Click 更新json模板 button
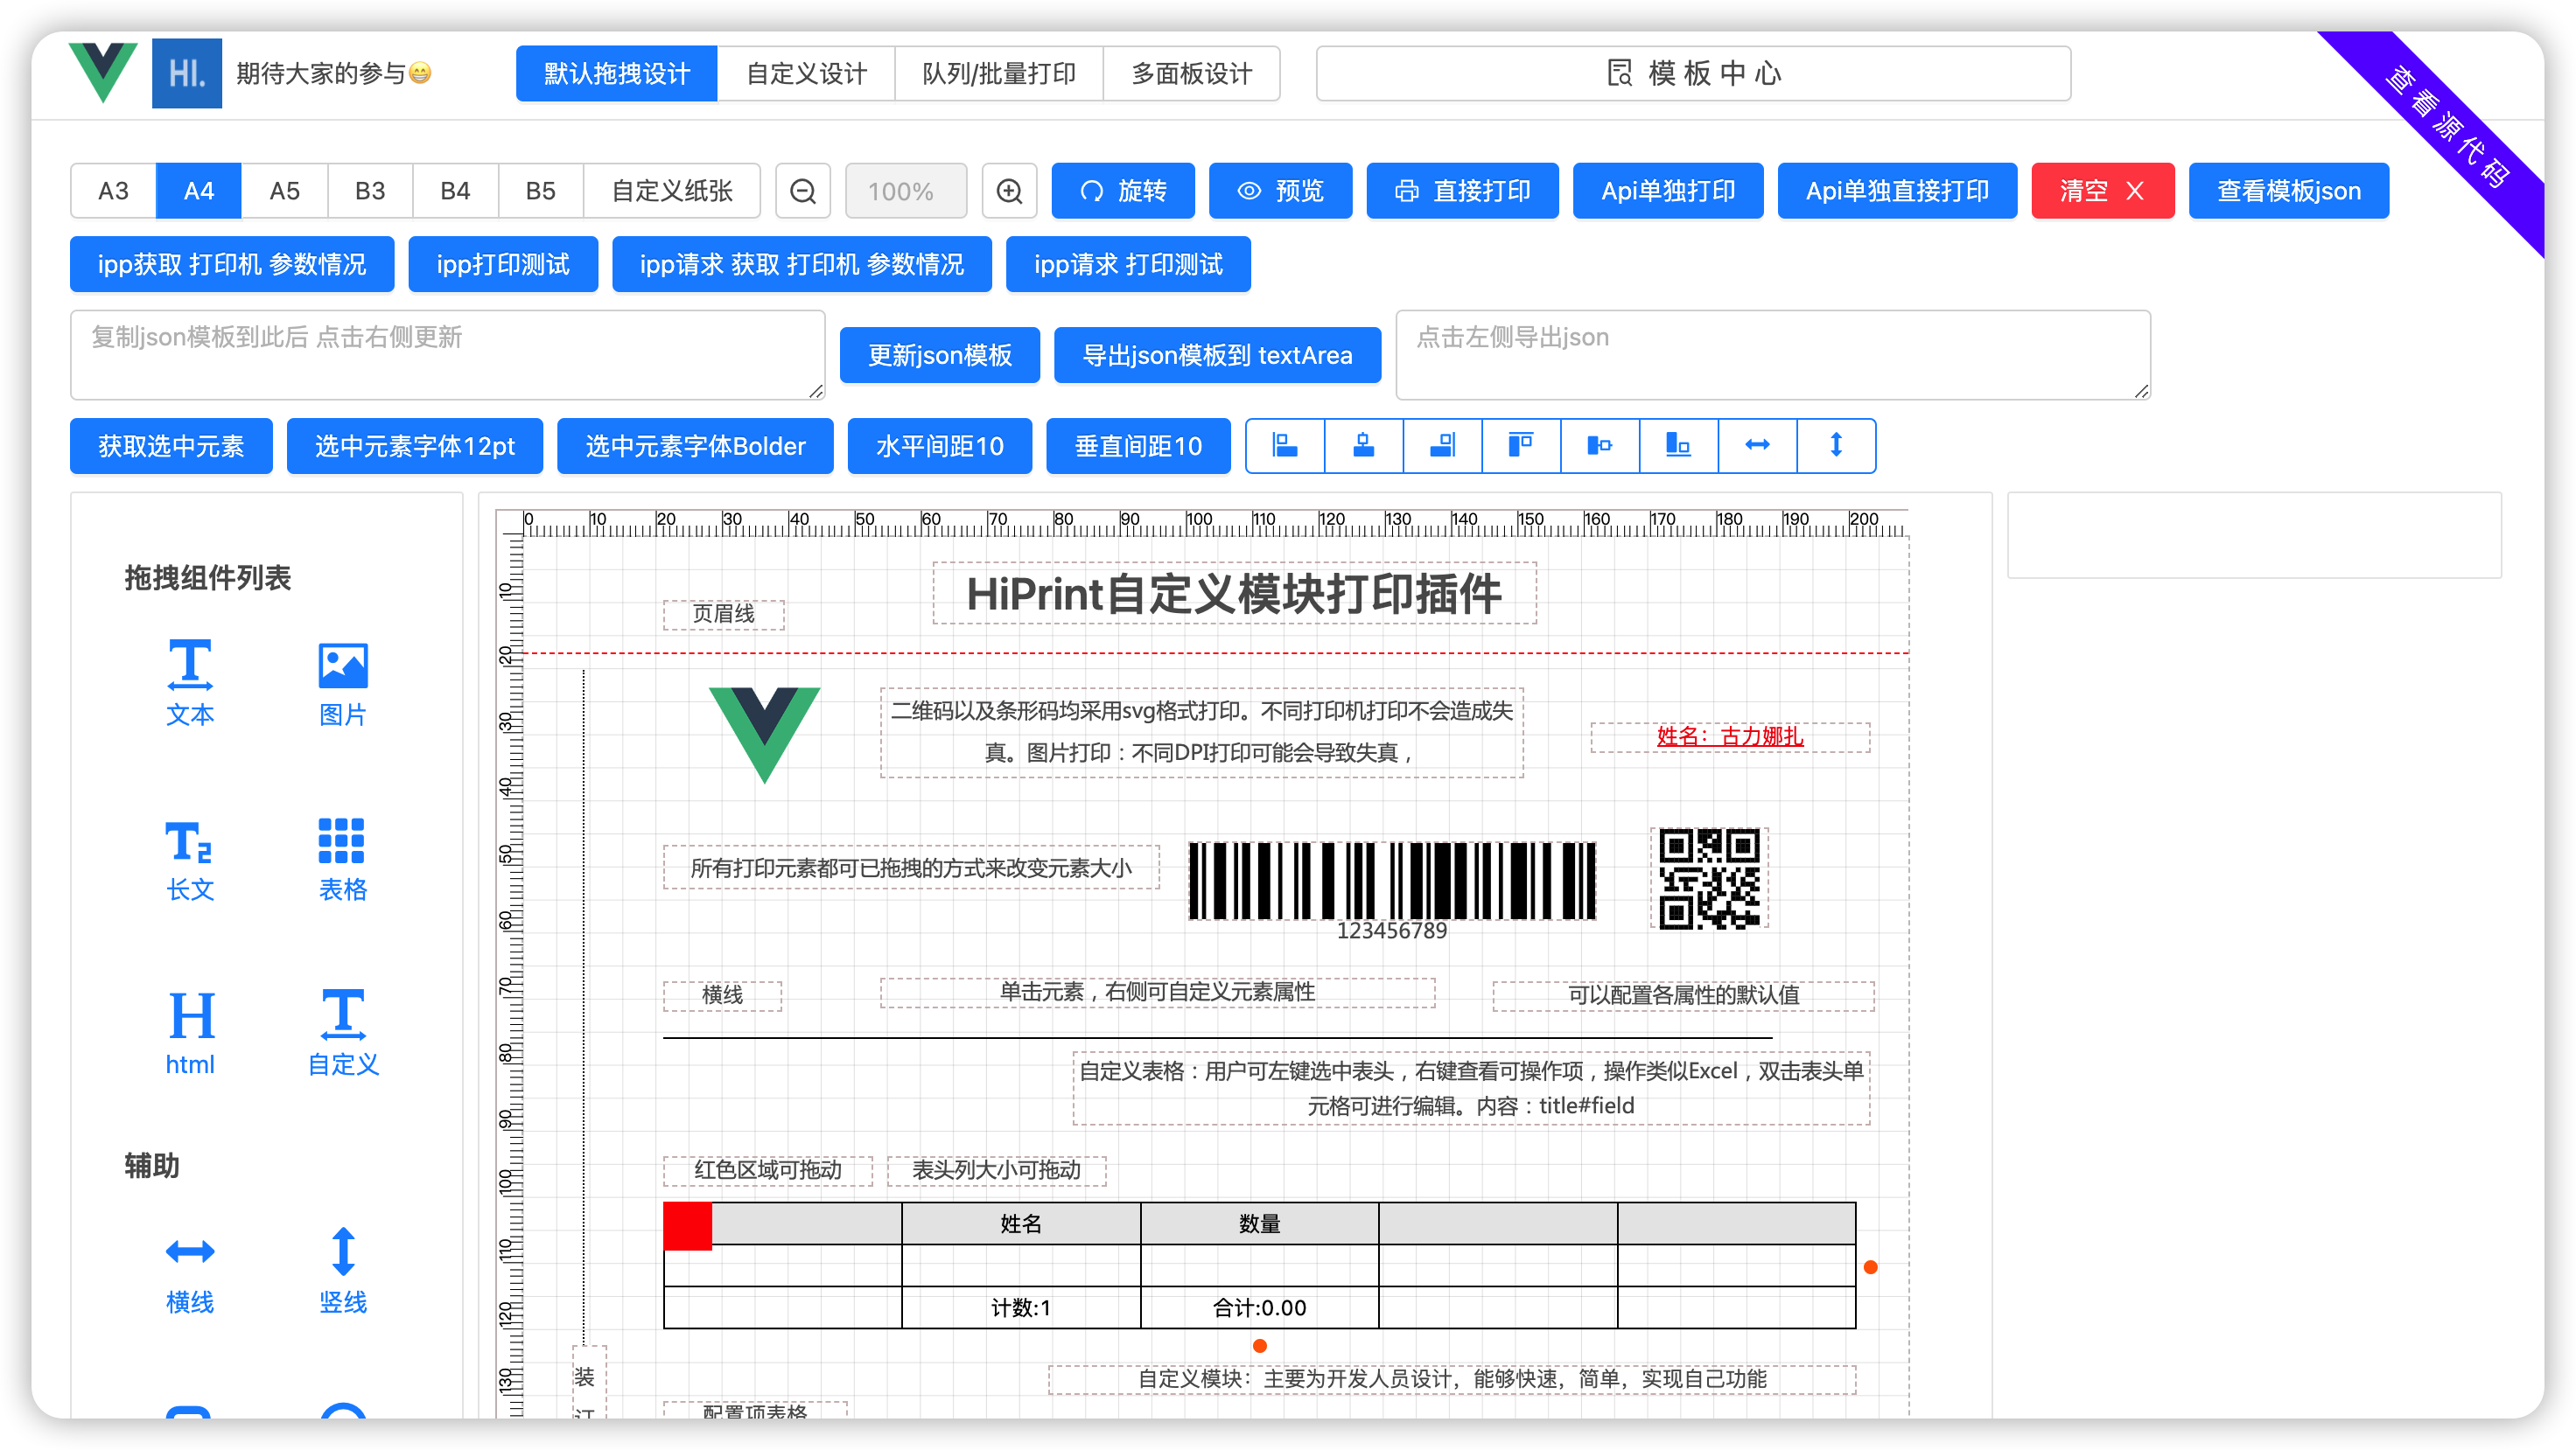 [939, 355]
